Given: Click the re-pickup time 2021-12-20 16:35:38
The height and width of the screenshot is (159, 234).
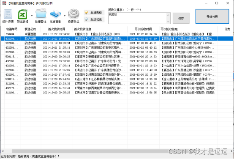Looking at the screenshot, I should coord(143,79).
